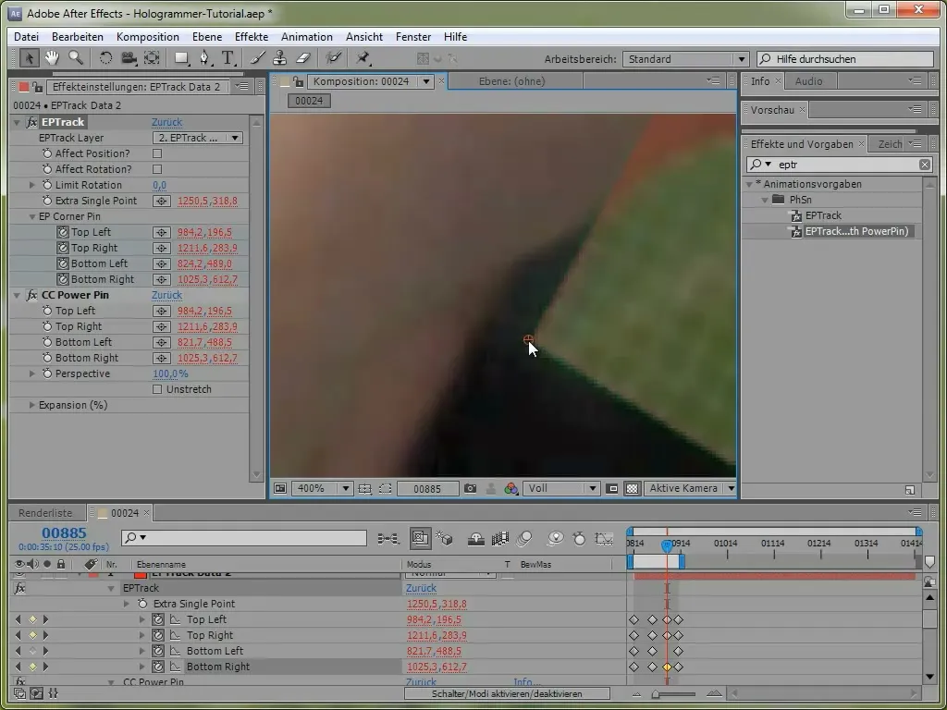The height and width of the screenshot is (710, 947).
Task: Click the Limit Rotation value 0,0
Action: 159,185
